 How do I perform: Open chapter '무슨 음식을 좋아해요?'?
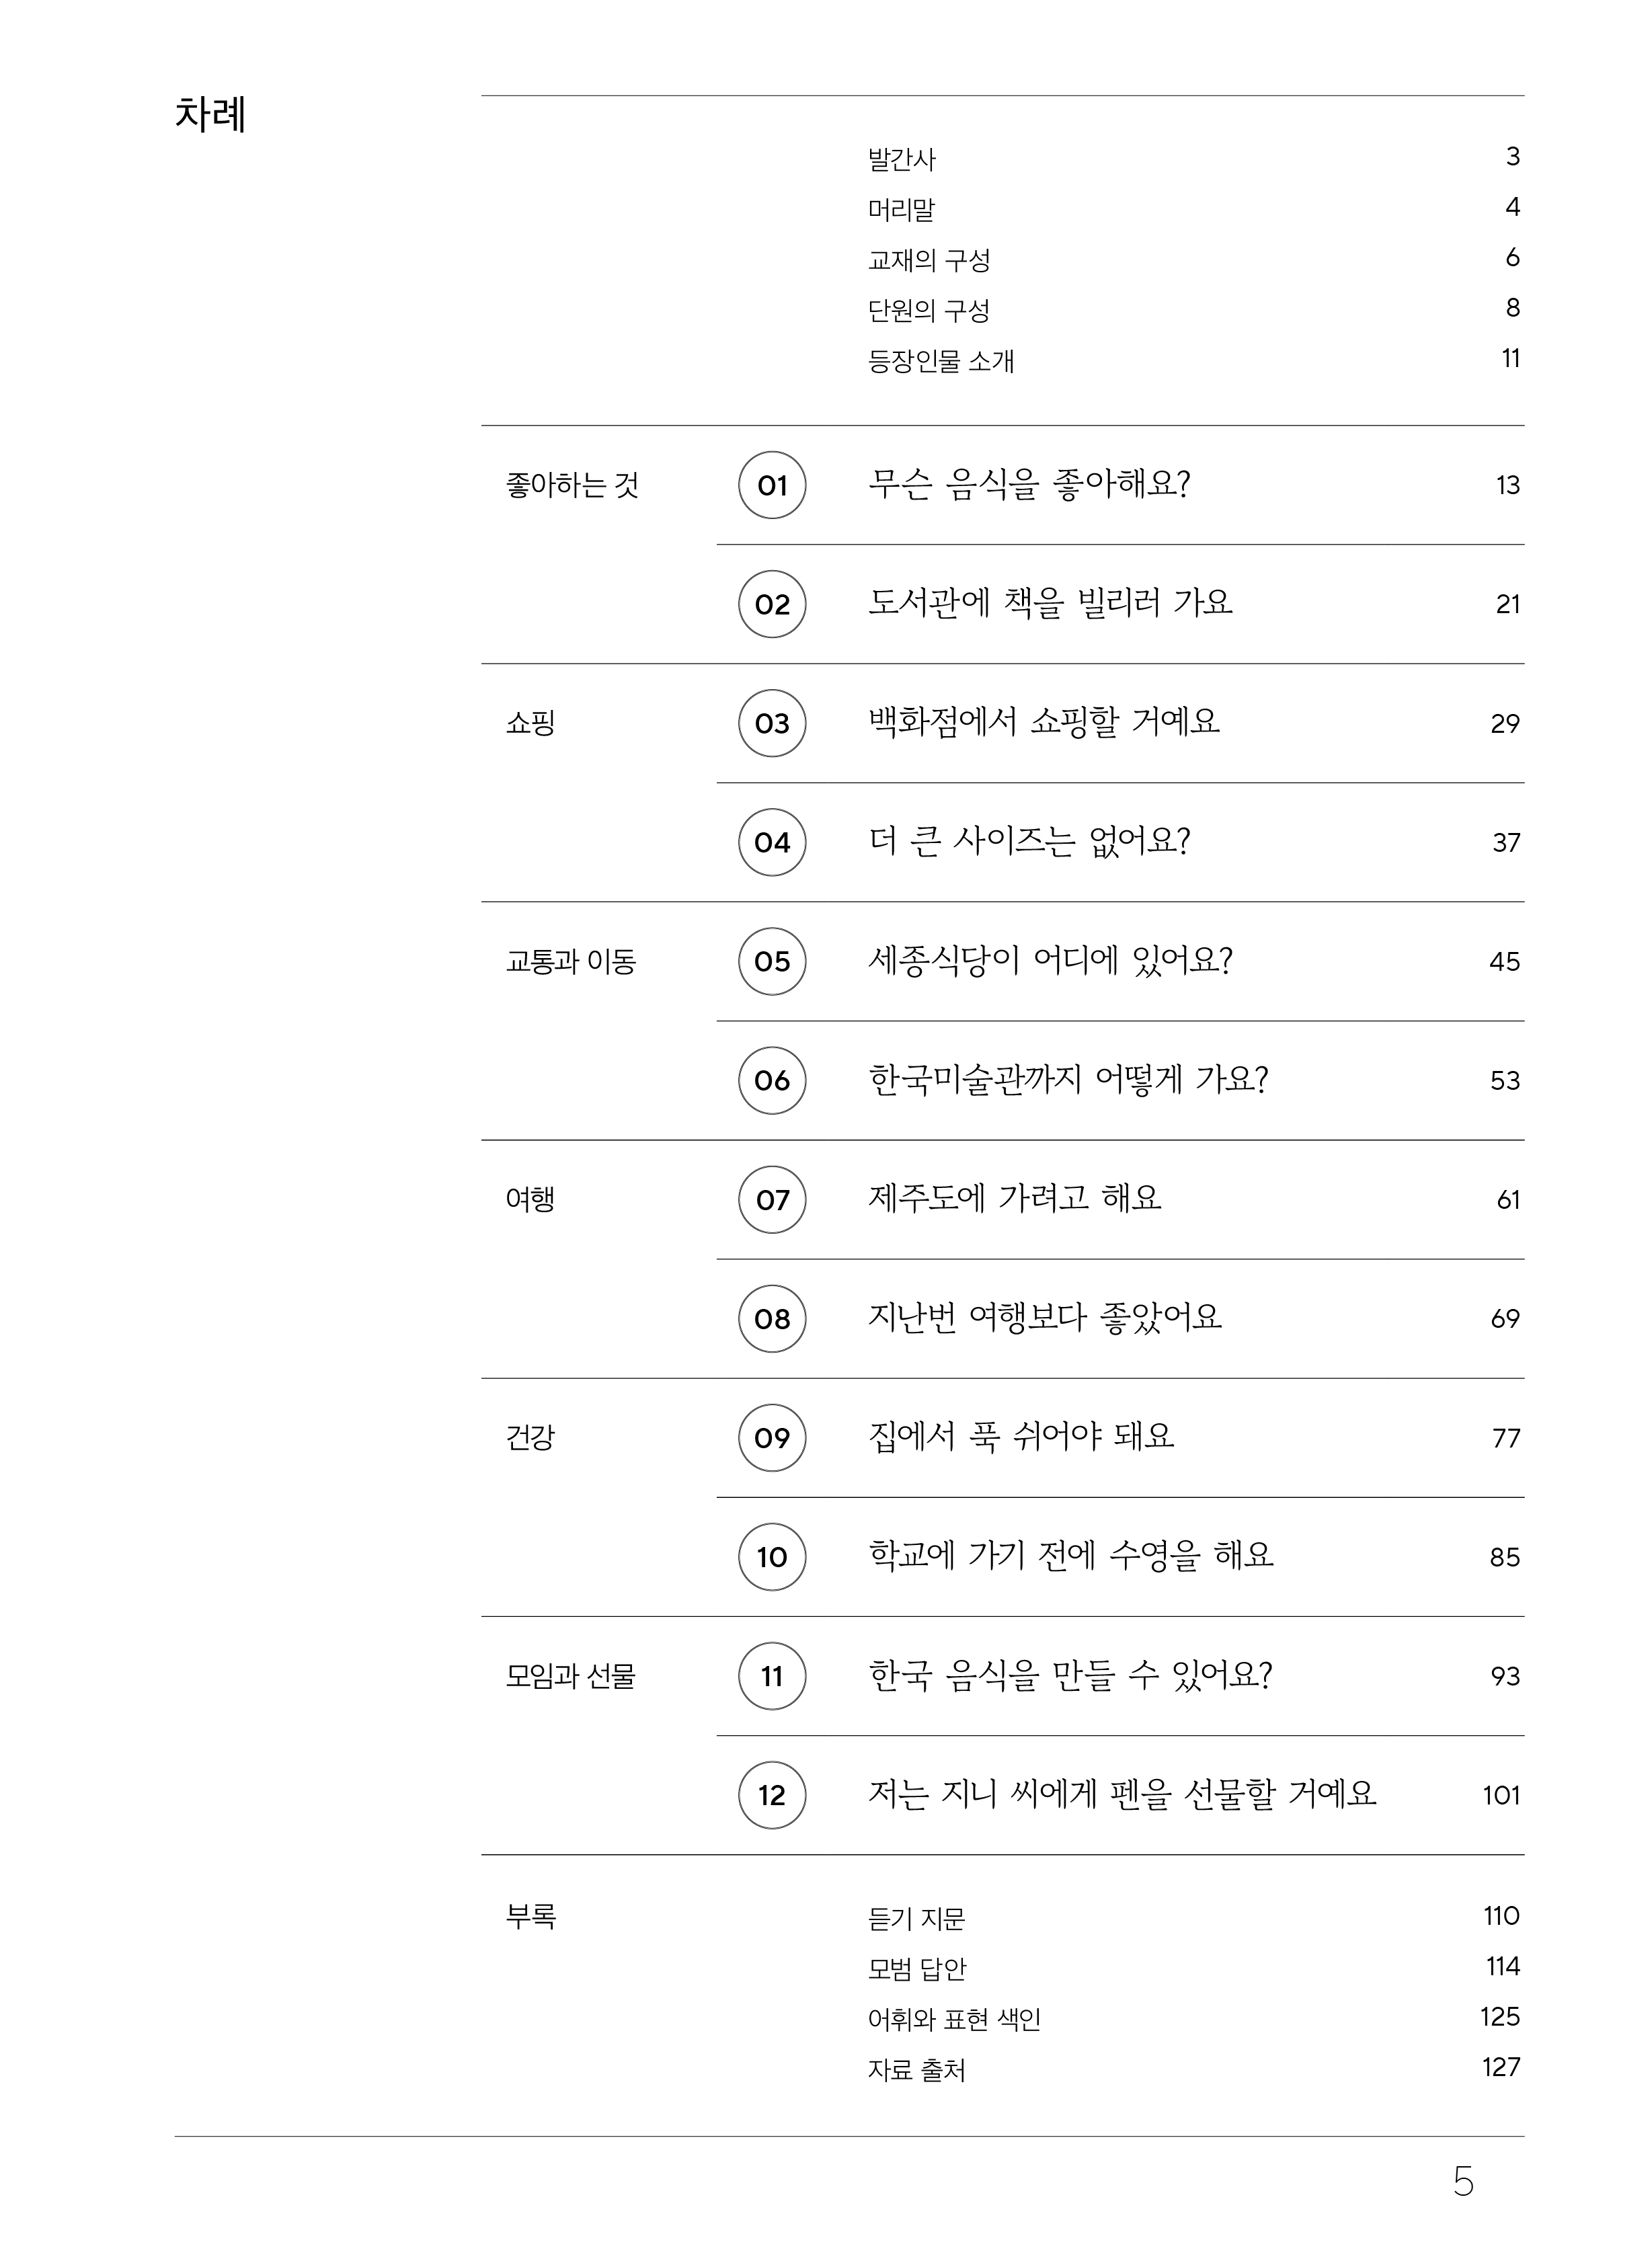point(1029,485)
